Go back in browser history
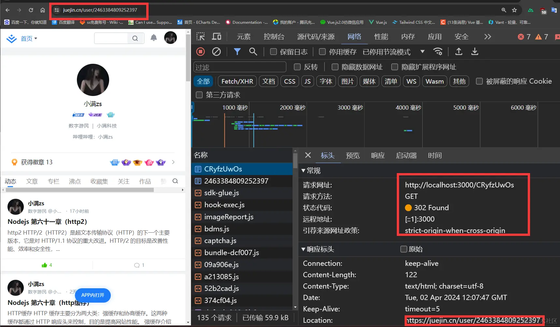 point(7,10)
